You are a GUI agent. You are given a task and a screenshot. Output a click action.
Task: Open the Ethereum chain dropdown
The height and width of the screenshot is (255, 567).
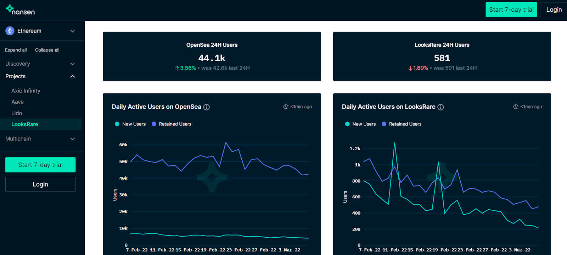(x=72, y=31)
